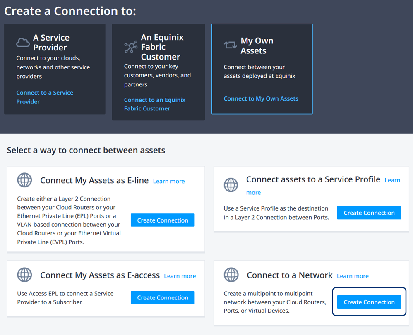This screenshot has height=335, width=413.
Task: Click the network nodes icon for Equinix Fabric Customer
Action: click(131, 47)
